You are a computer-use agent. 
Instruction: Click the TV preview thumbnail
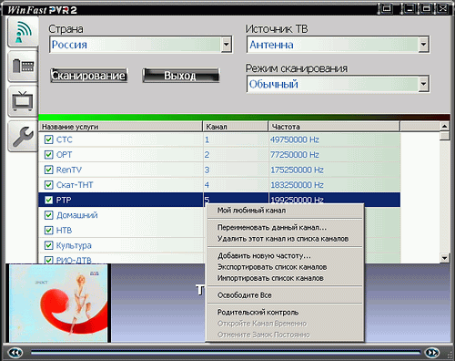tap(58, 304)
